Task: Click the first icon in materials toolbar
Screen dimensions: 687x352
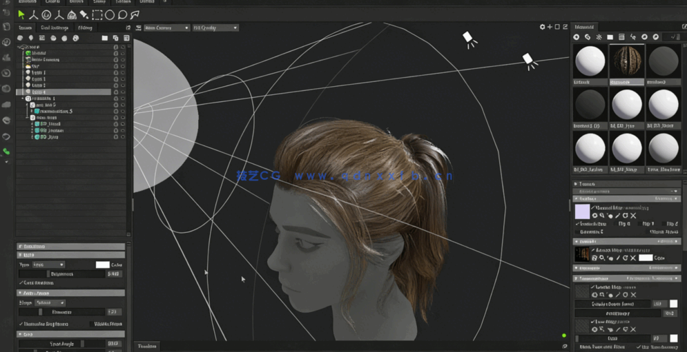Action: pos(577,37)
